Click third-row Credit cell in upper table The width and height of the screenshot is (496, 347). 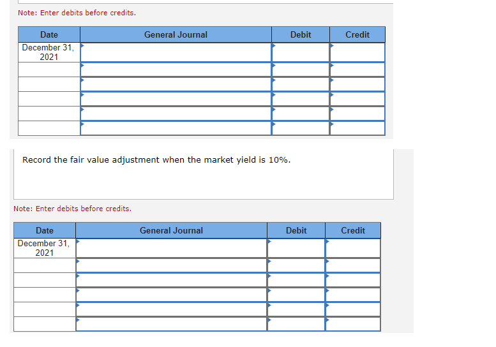point(357,84)
